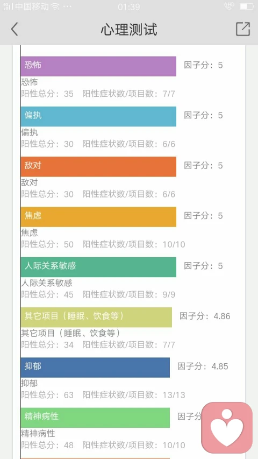Select the 其它项目（睡眠、饮食等）bar
Screen dimensions: 258x459
point(96,317)
